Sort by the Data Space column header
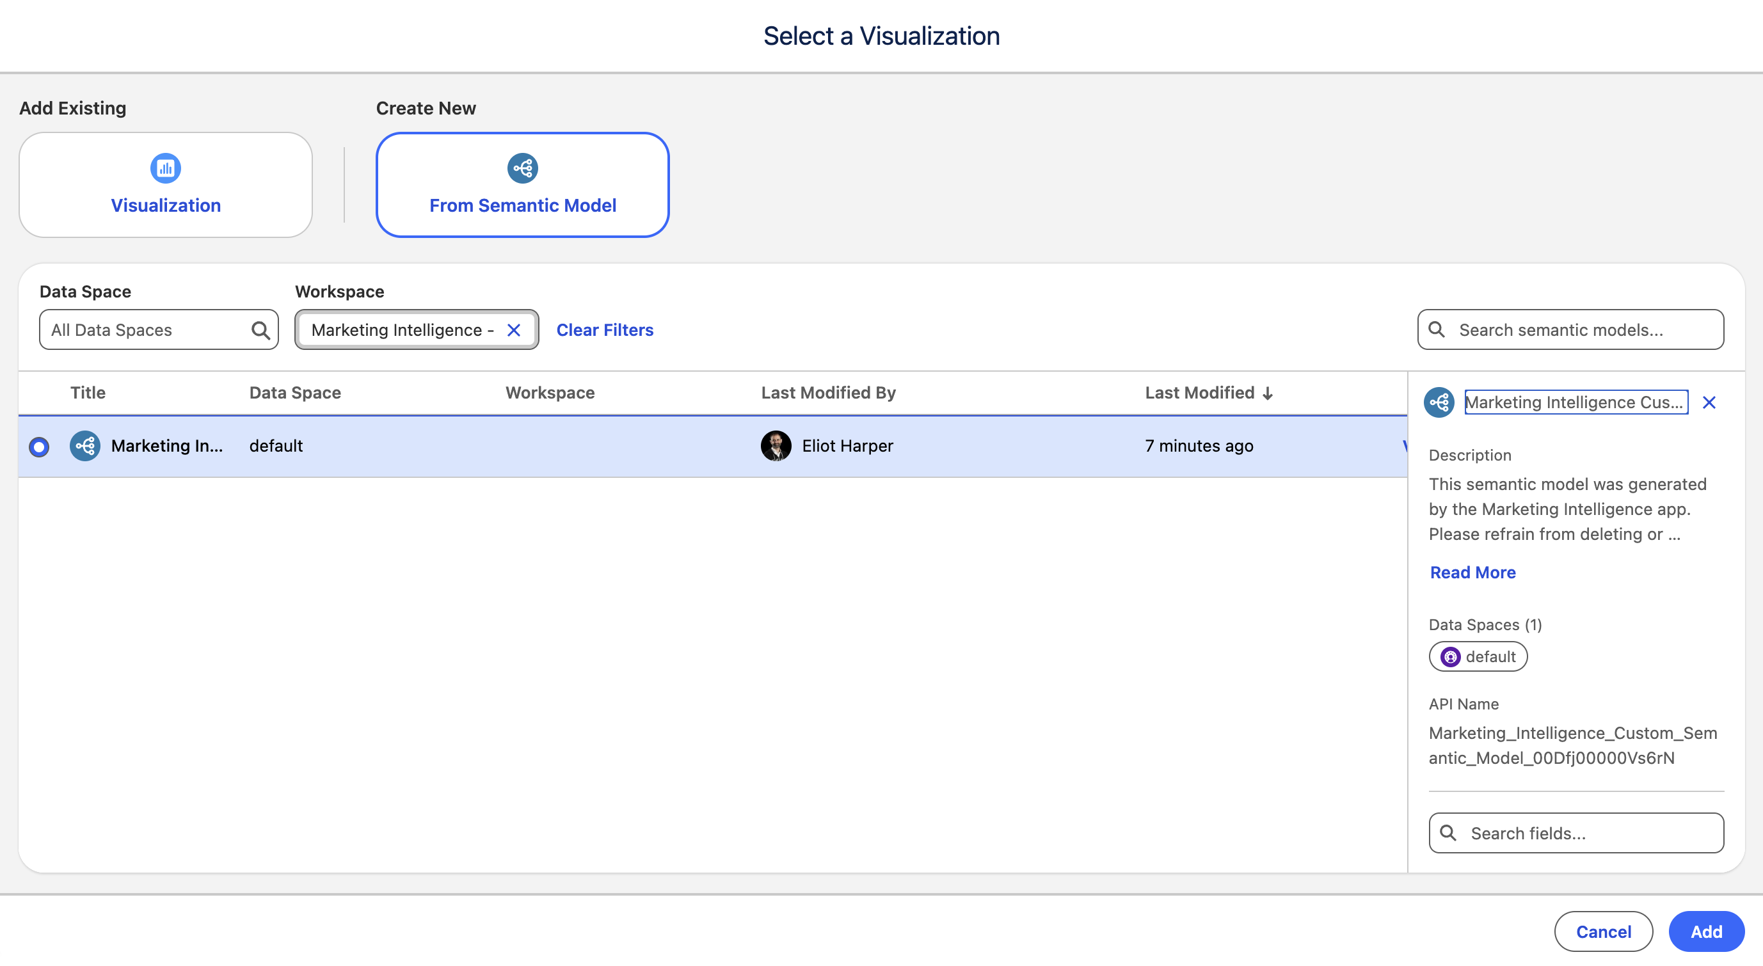1763x966 pixels. pyautogui.click(x=295, y=393)
